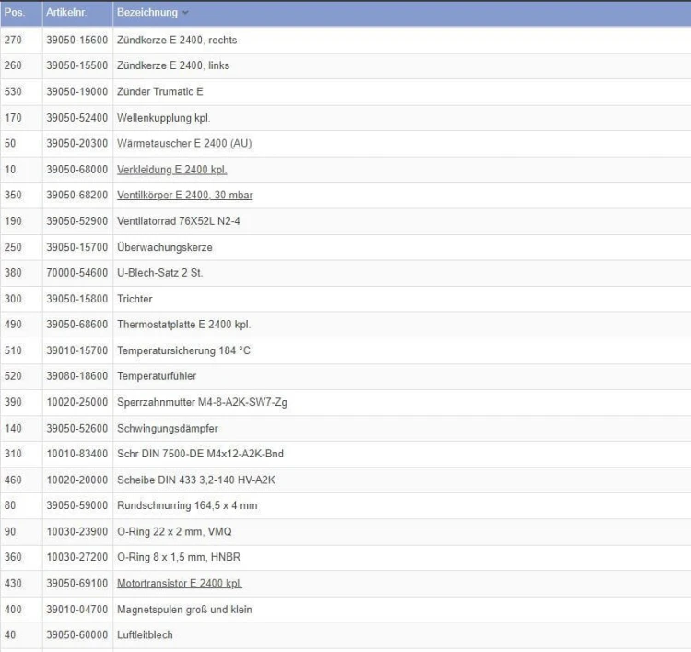Viewport: 691px width, 652px height.
Task: Open the Ventilkörper E 2400, 30 mbar link
Action: pos(184,195)
